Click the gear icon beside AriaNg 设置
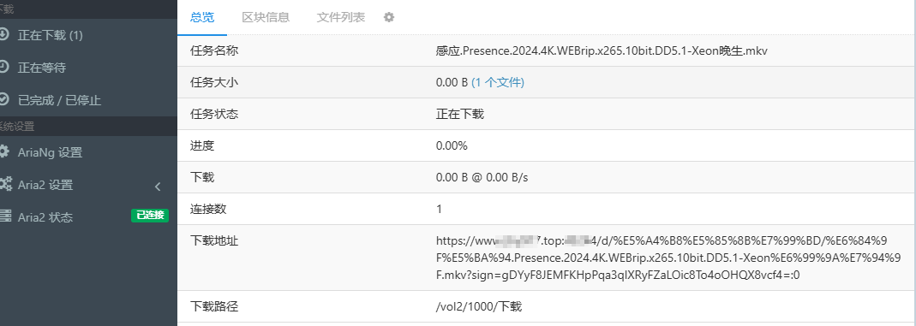 click(x=4, y=151)
